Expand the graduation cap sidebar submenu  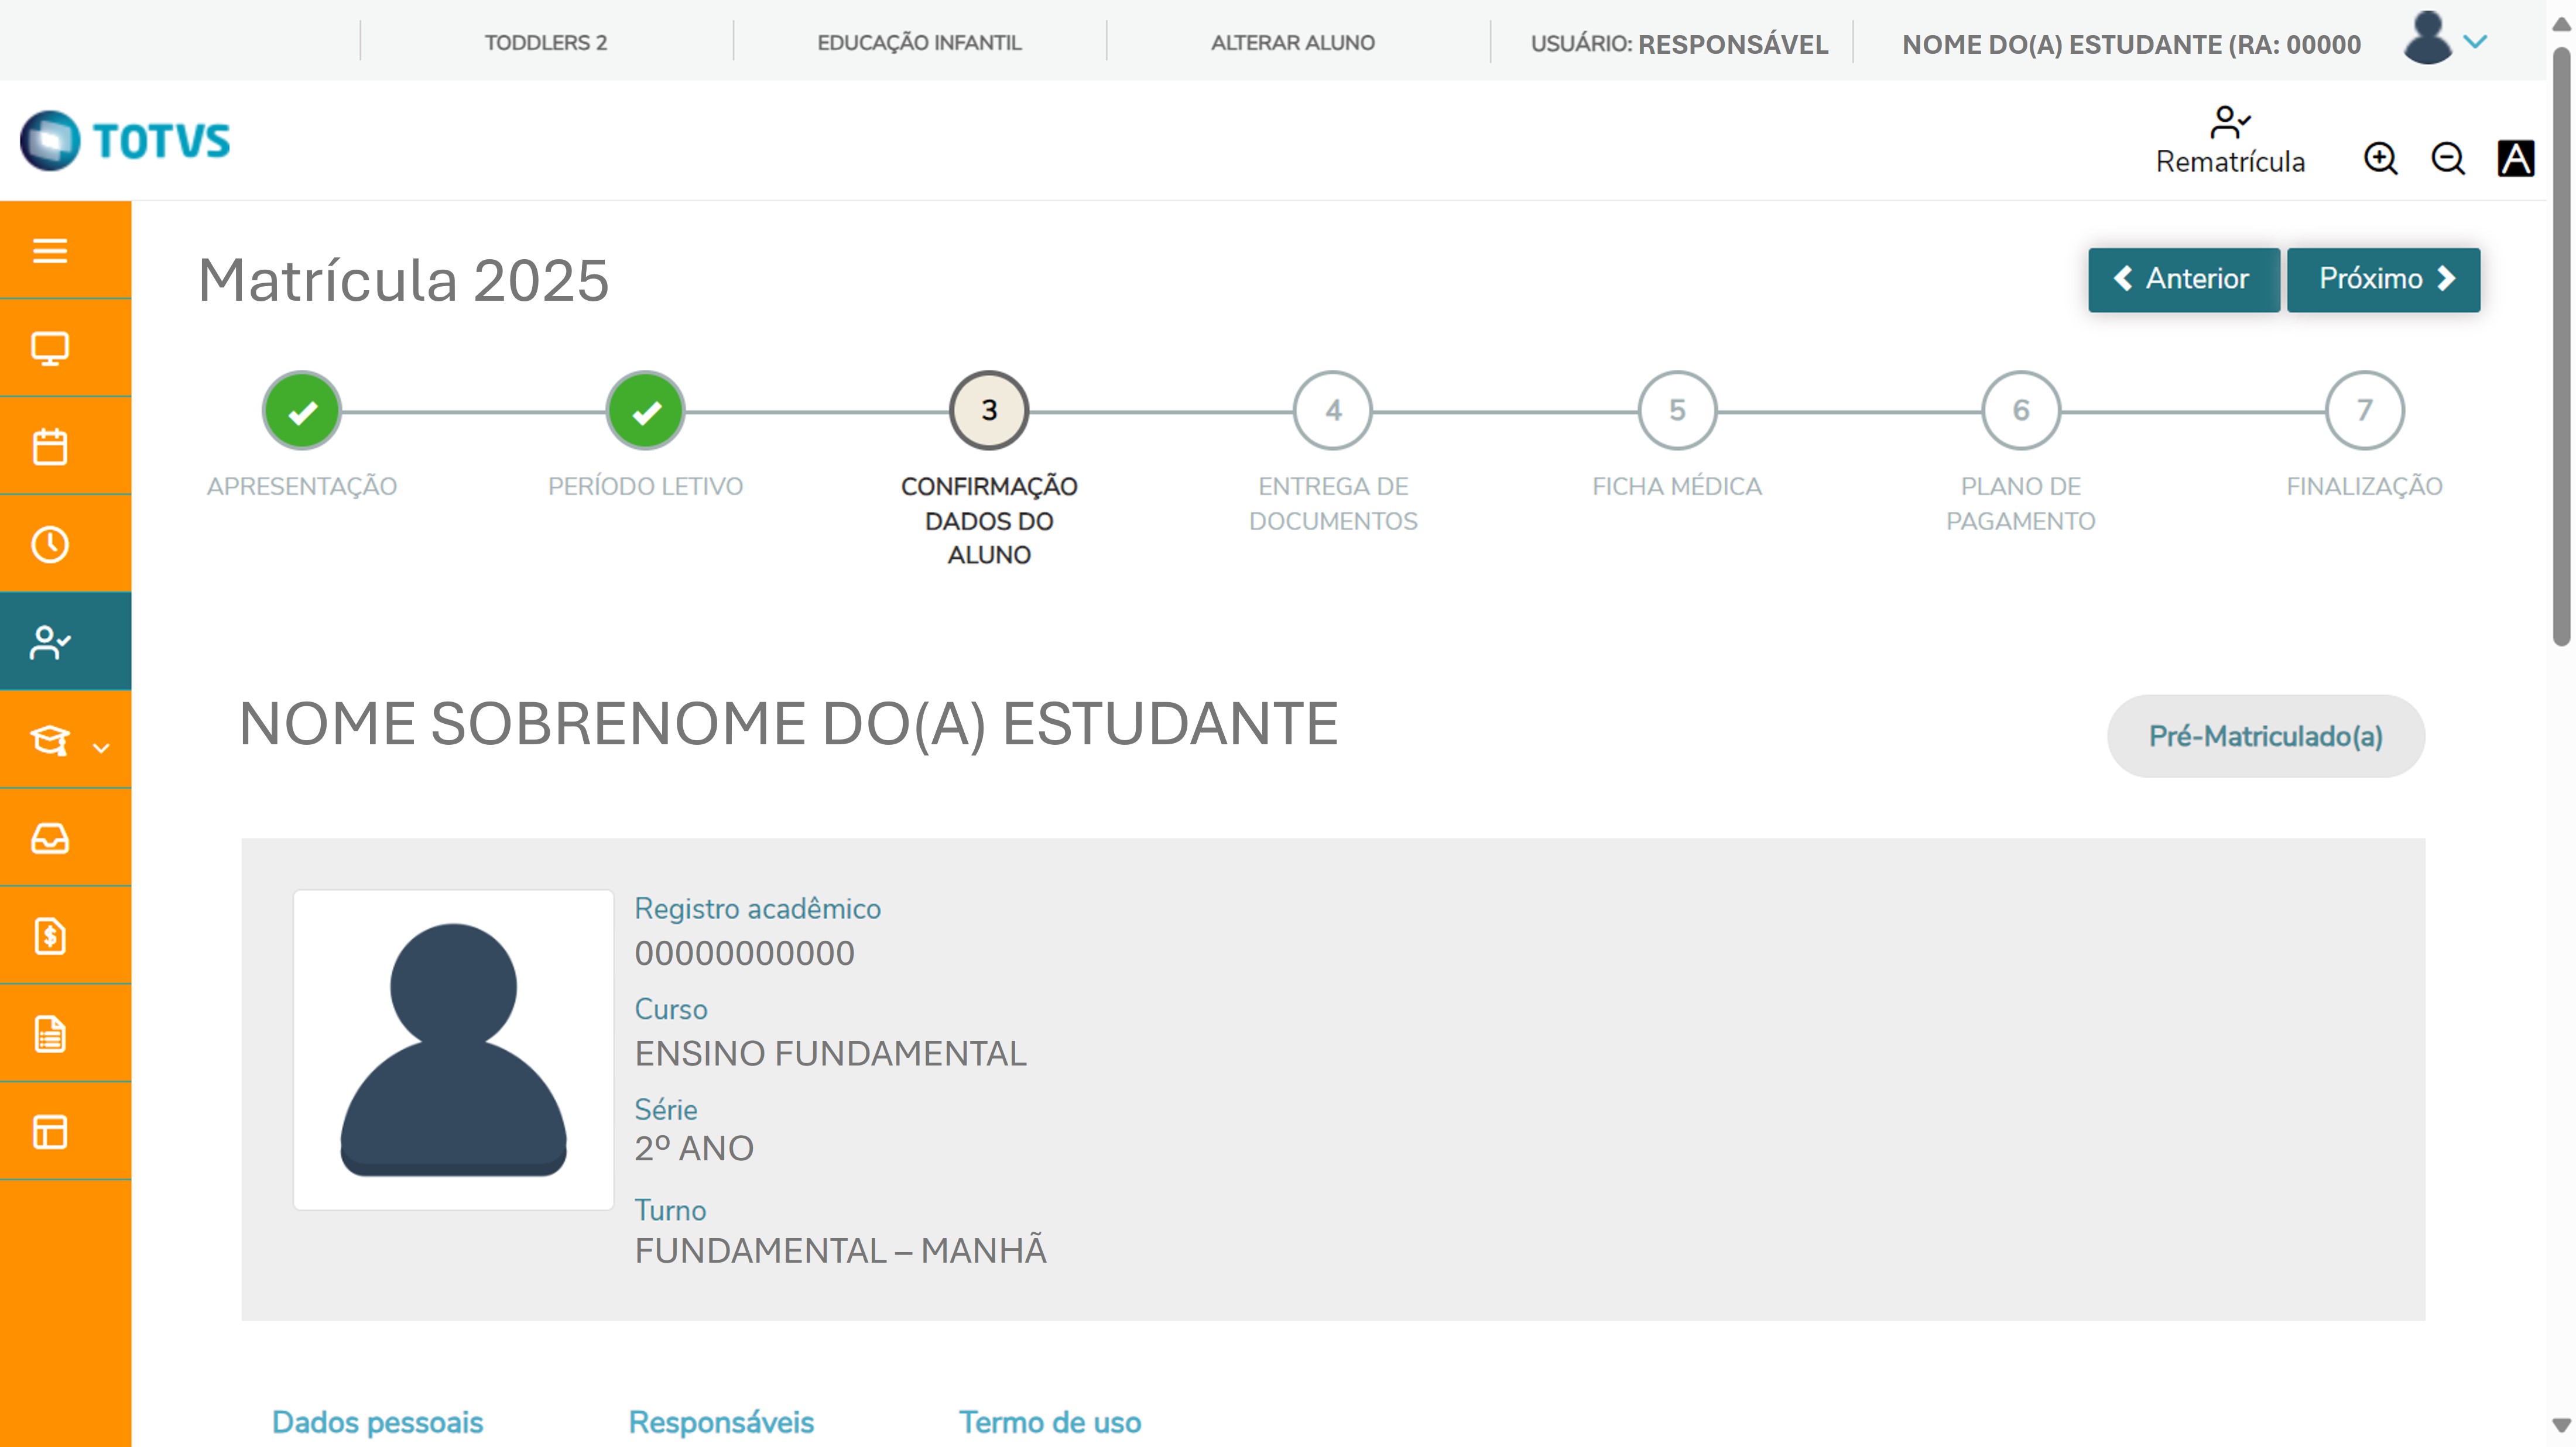pos(66,741)
